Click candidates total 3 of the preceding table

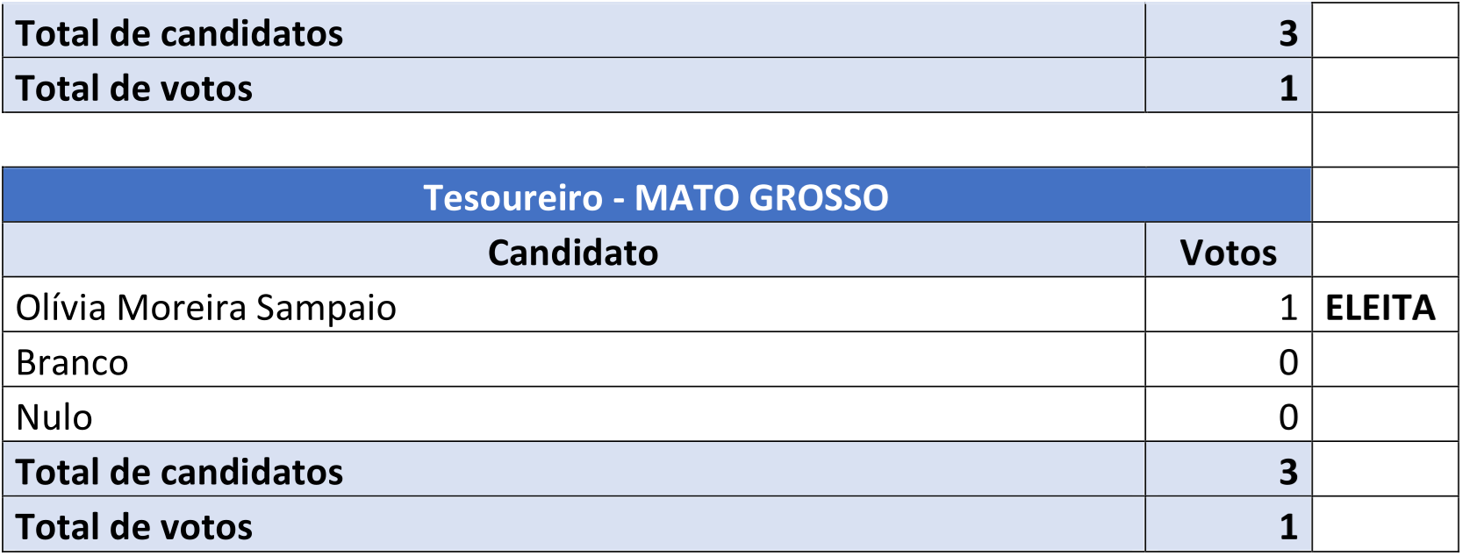(x=1287, y=33)
